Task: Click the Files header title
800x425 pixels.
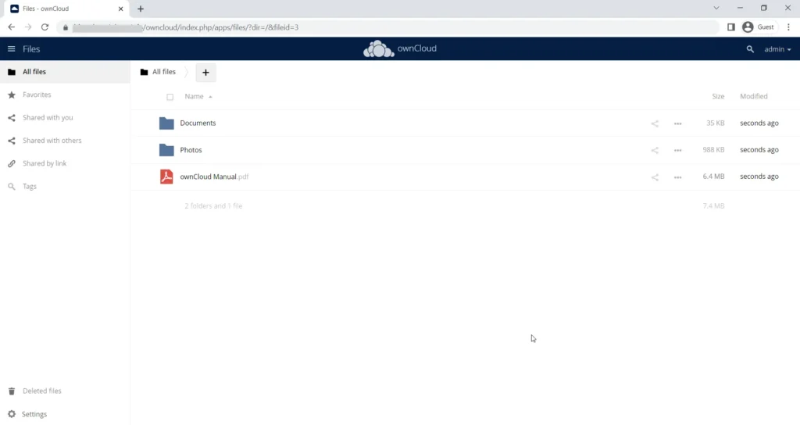Action: pyautogui.click(x=31, y=49)
